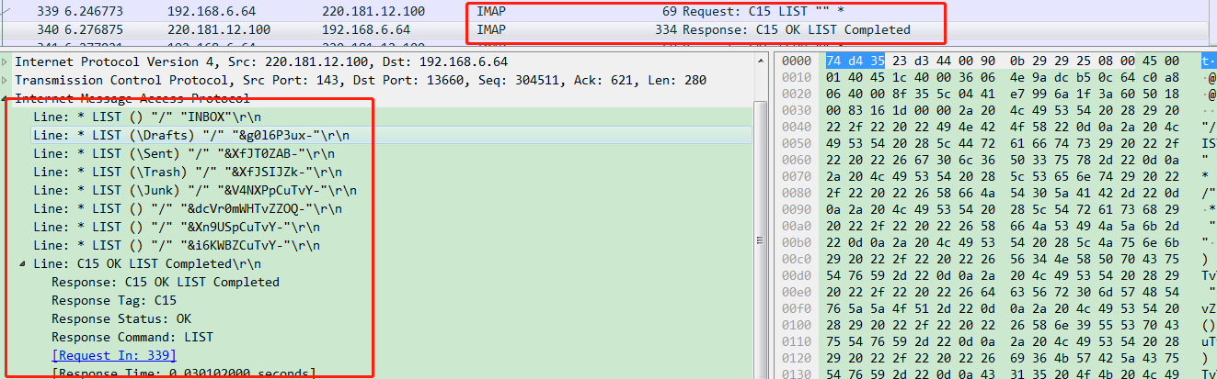Click destination 220.181.12.100 of packet 339
The image size is (1217, 379).
coord(372,11)
